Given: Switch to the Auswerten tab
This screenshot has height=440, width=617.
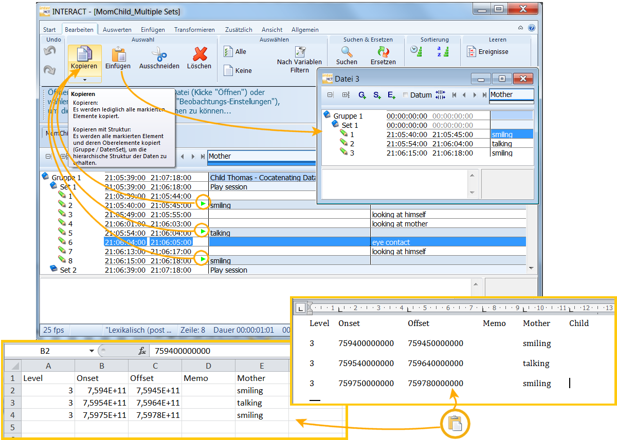Looking at the screenshot, I should tap(117, 30).
